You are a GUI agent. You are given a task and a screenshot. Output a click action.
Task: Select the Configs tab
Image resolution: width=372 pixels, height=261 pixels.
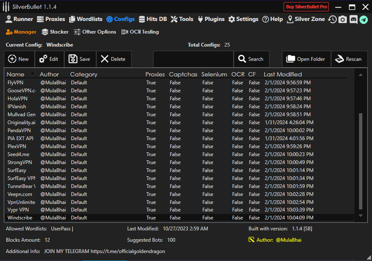tap(120, 19)
